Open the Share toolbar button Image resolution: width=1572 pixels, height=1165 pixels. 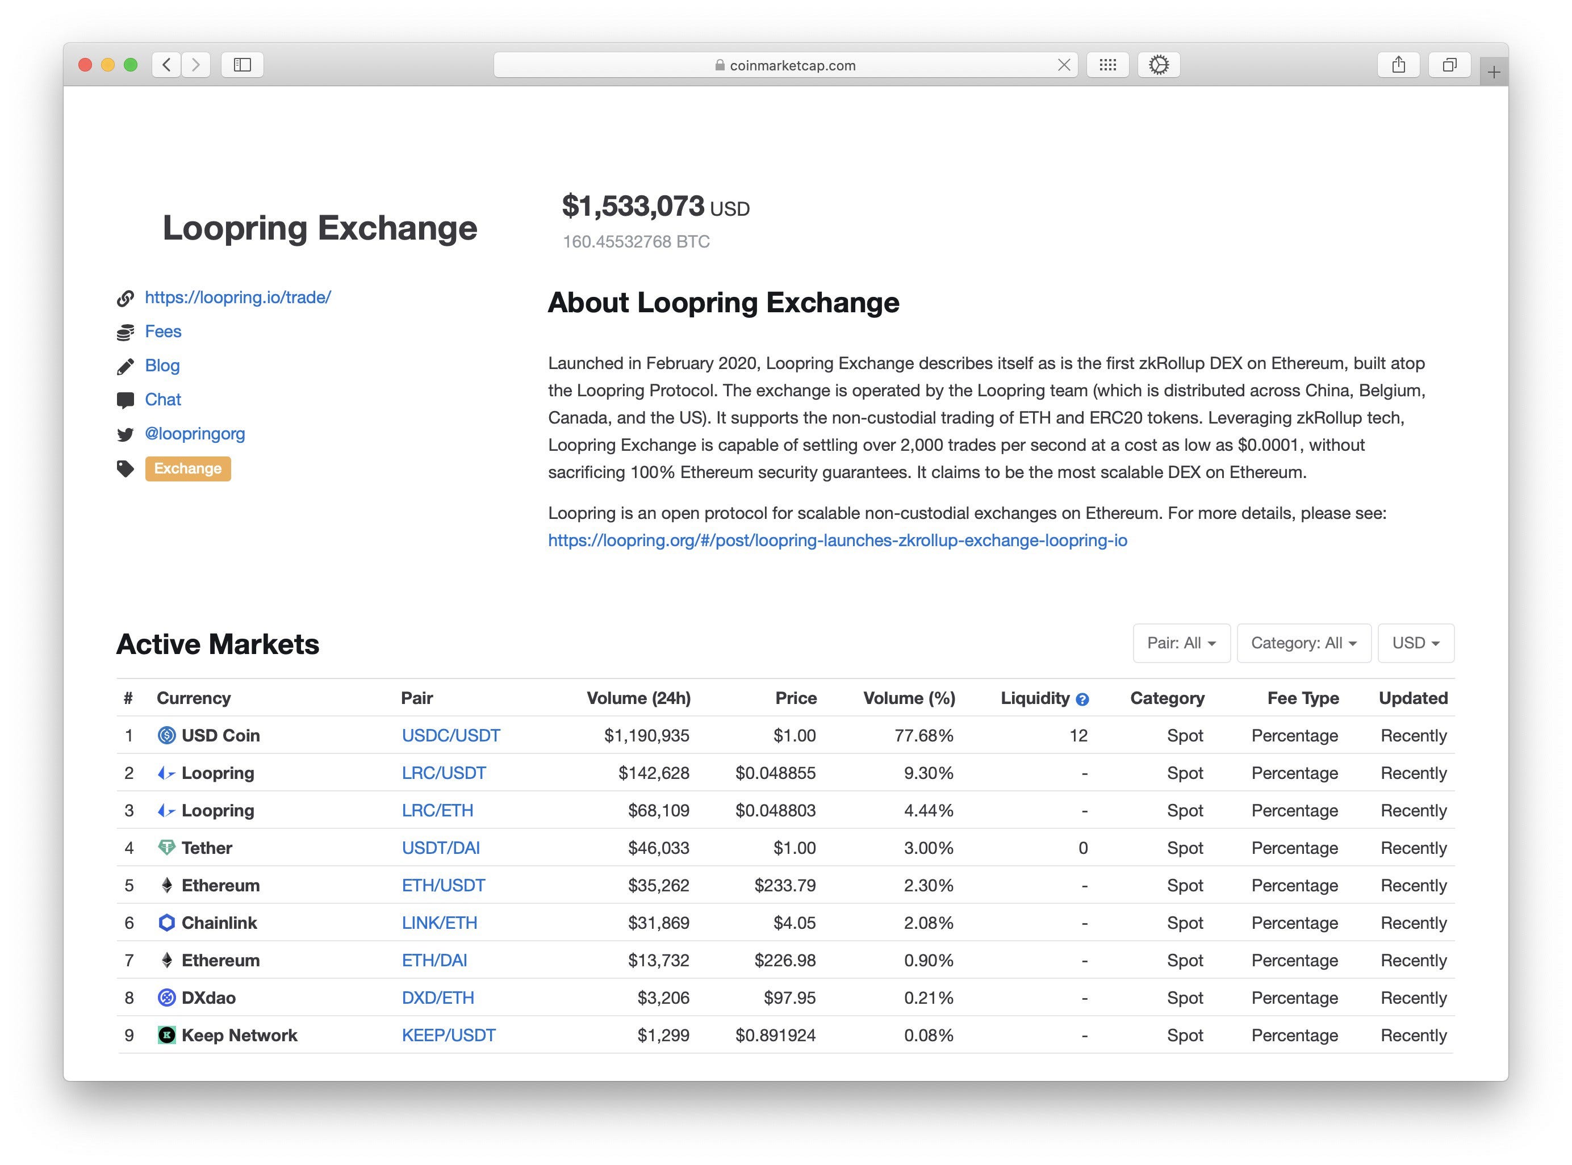tap(1398, 65)
